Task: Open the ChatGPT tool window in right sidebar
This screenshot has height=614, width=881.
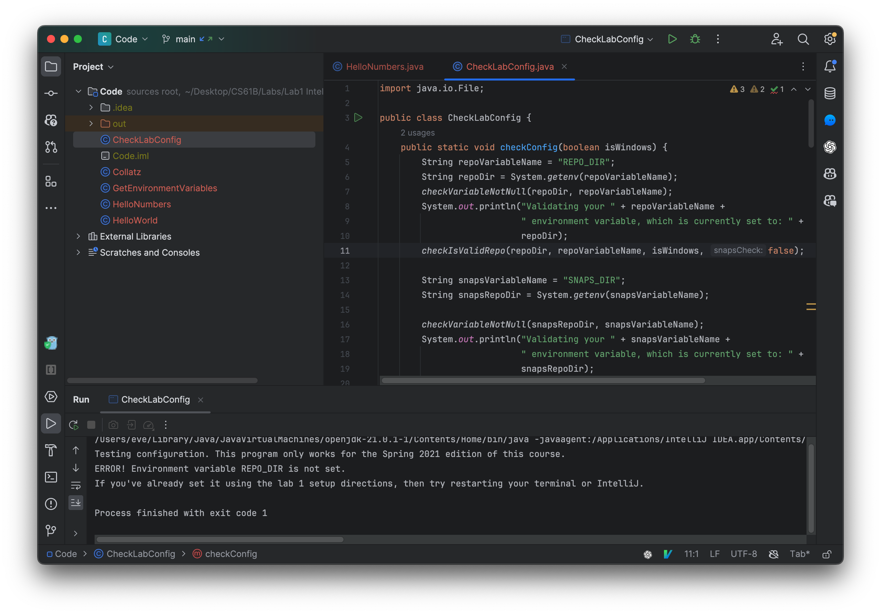Action: 830,147
